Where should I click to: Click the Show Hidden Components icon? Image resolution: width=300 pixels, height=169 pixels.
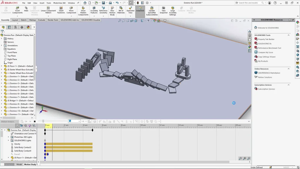(83, 10)
